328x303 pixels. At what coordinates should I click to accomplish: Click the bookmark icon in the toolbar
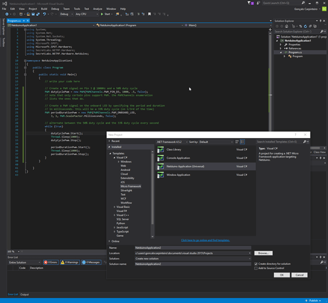pos(149,14)
